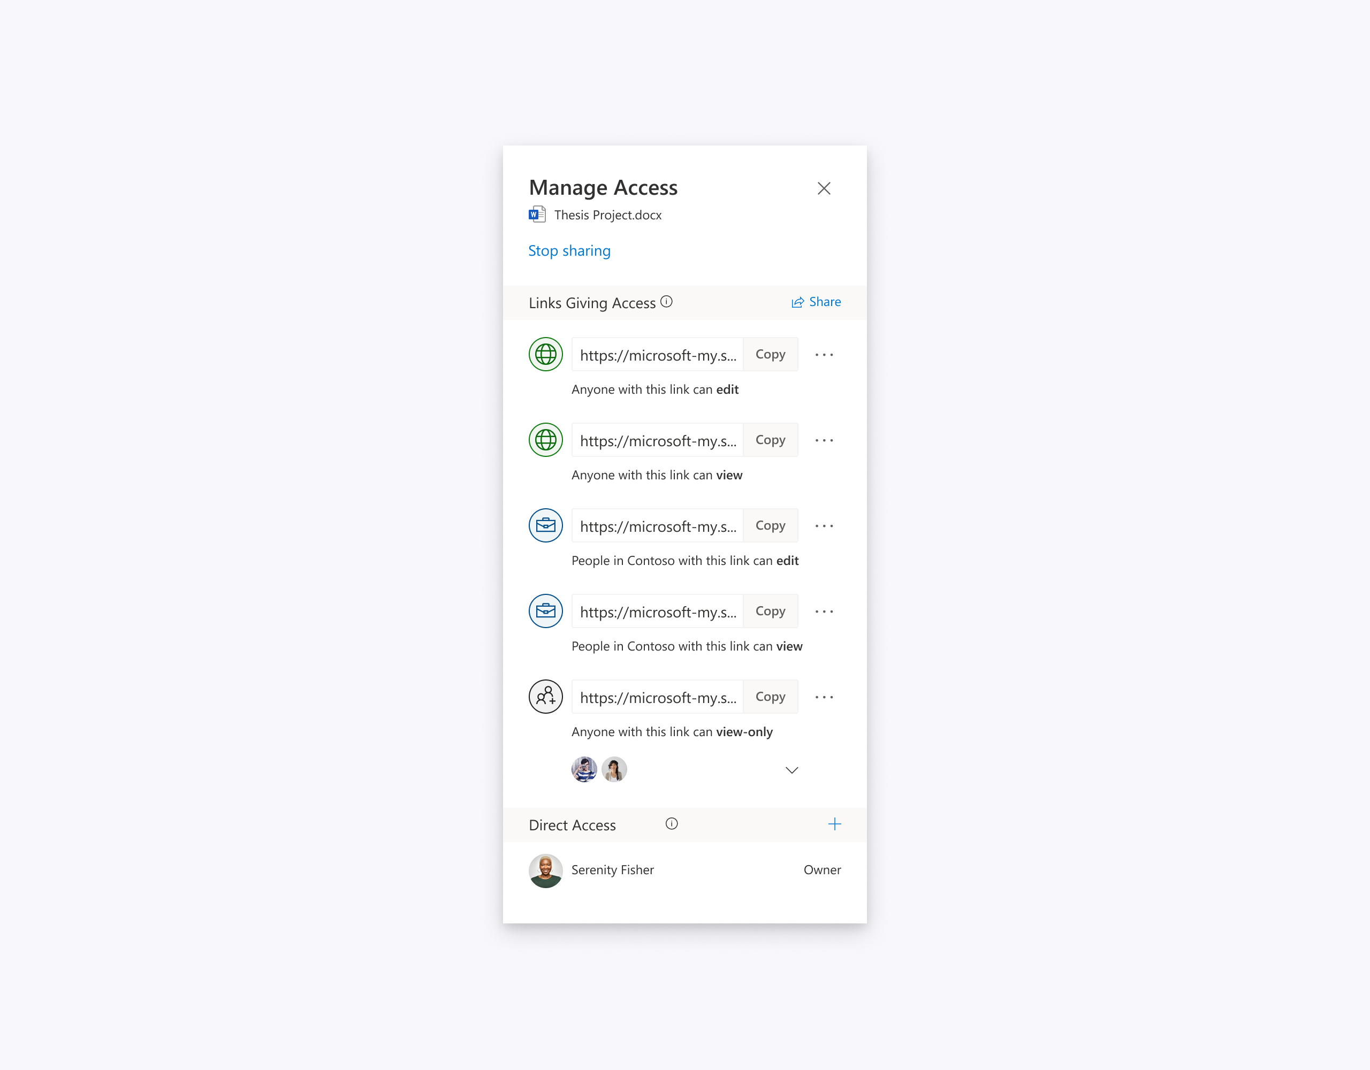The height and width of the screenshot is (1070, 1370).
Task: Click Copy for People in Contoso edit link
Action: (x=770, y=525)
